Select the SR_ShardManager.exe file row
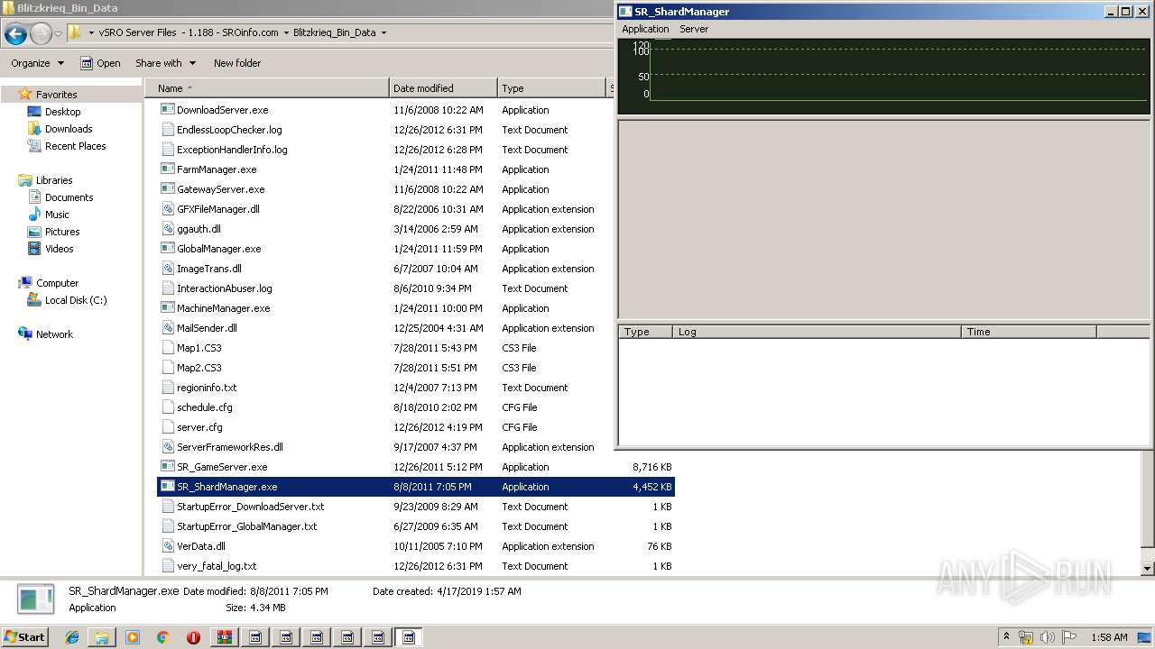The image size is (1155, 649). (416, 487)
